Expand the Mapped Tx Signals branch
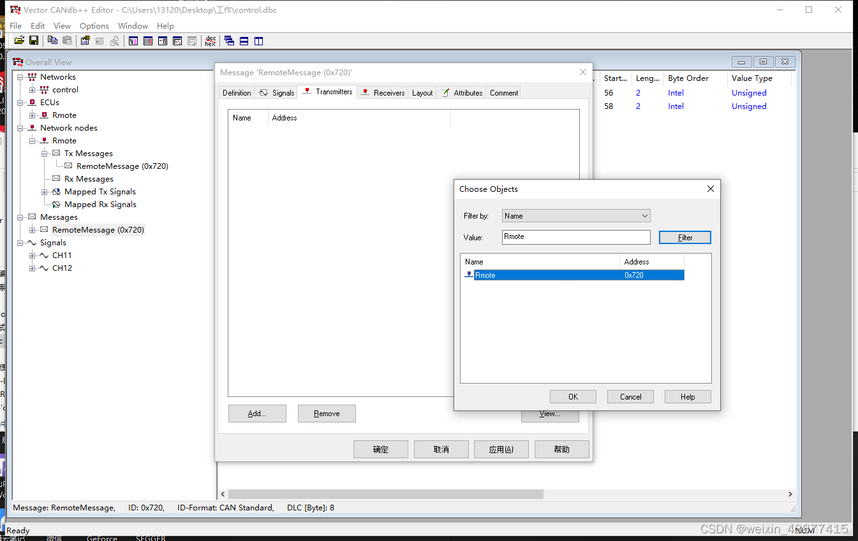858x541 pixels. 44,192
